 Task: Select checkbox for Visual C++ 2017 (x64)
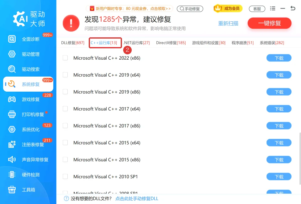tap(65, 109)
